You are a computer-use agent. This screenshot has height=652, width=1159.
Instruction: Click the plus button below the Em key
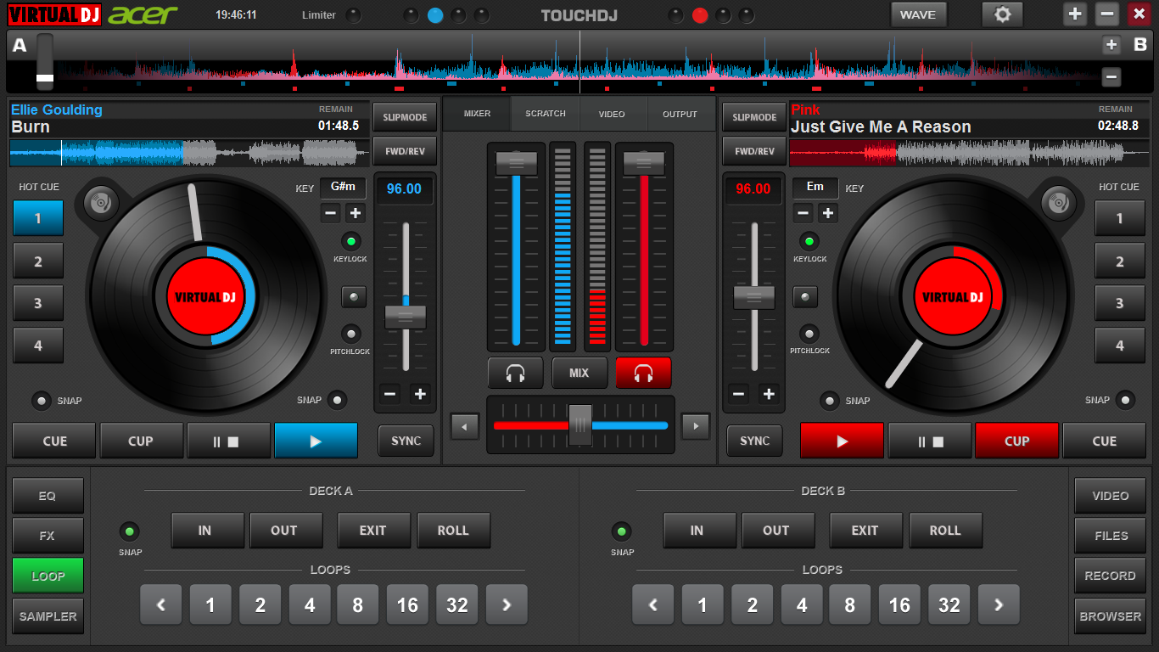point(828,213)
